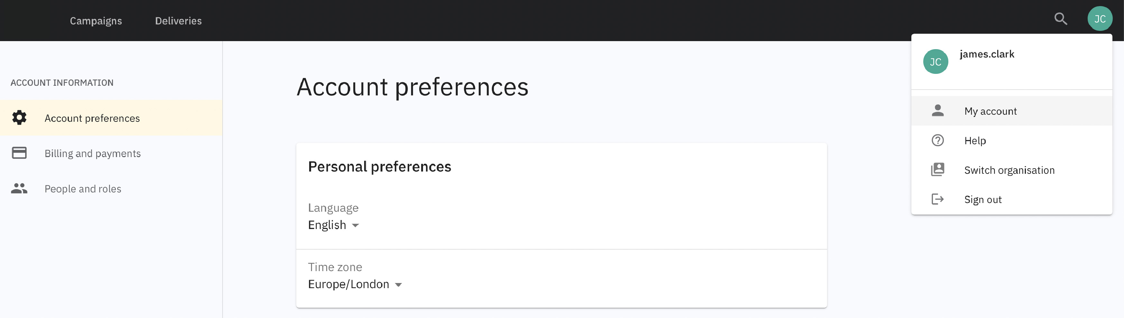1124x318 pixels.
Task: Click the james.clark profile avatar in menu
Action: [x=935, y=62]
